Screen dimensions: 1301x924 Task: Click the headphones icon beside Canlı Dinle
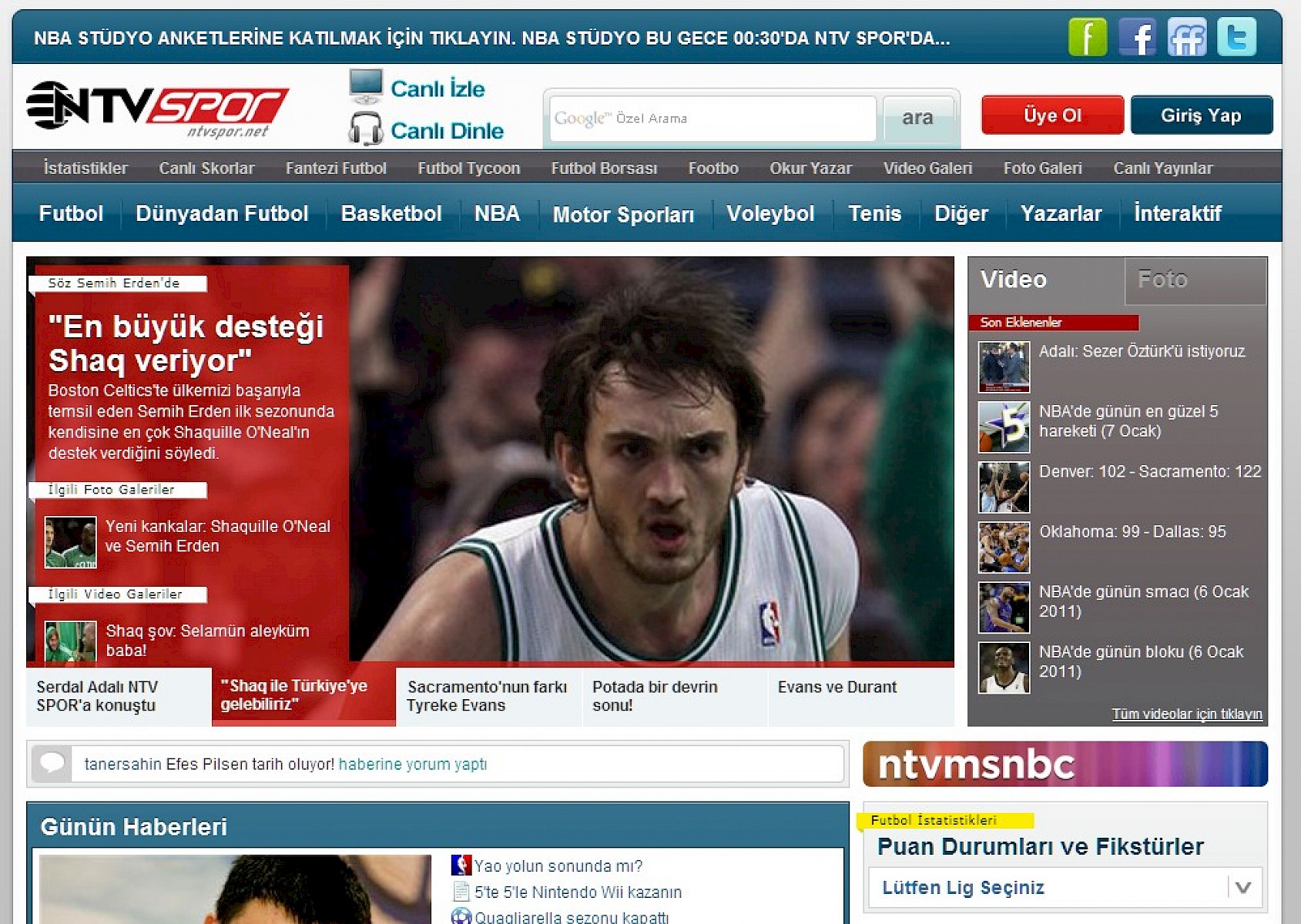(365, 129)
